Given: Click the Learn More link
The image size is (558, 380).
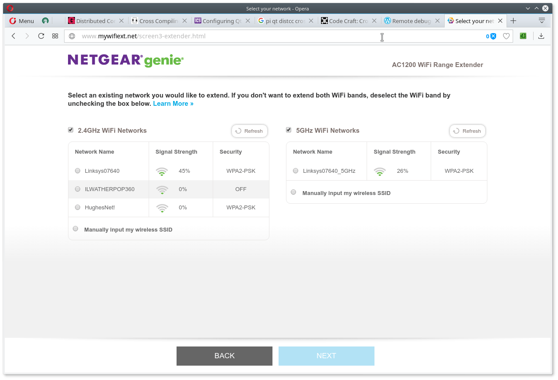Looking at the screenshot, I should (173, 104).
